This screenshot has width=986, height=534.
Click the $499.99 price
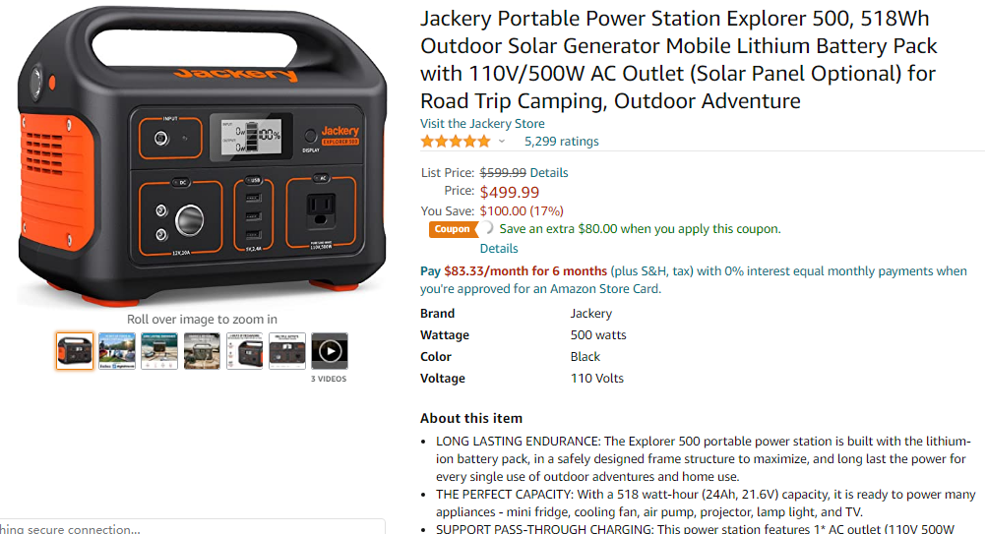click(510, 192)
